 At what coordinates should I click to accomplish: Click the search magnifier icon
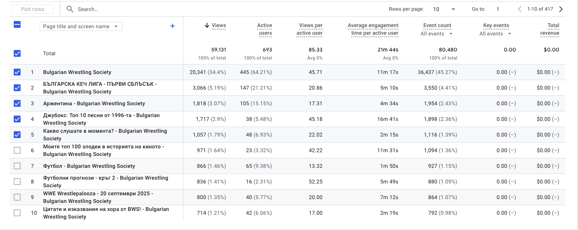(x=70, y=9)
